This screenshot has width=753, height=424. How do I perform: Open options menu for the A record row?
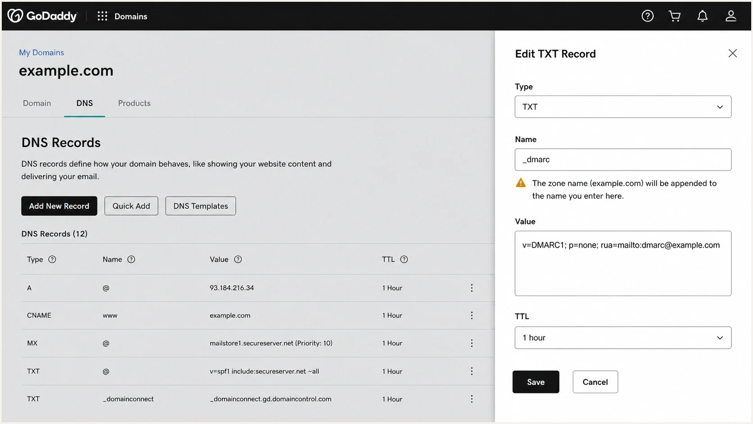click(x=472, y=288)
